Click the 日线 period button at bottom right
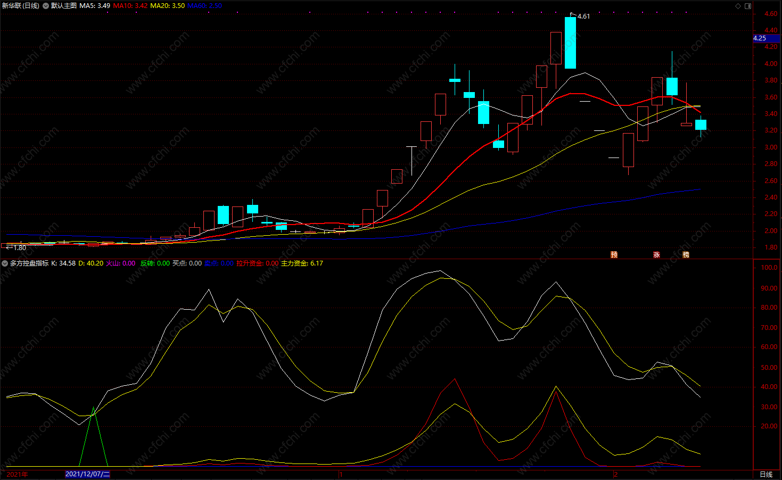This screenshot has width=782, height=480. 766,474
